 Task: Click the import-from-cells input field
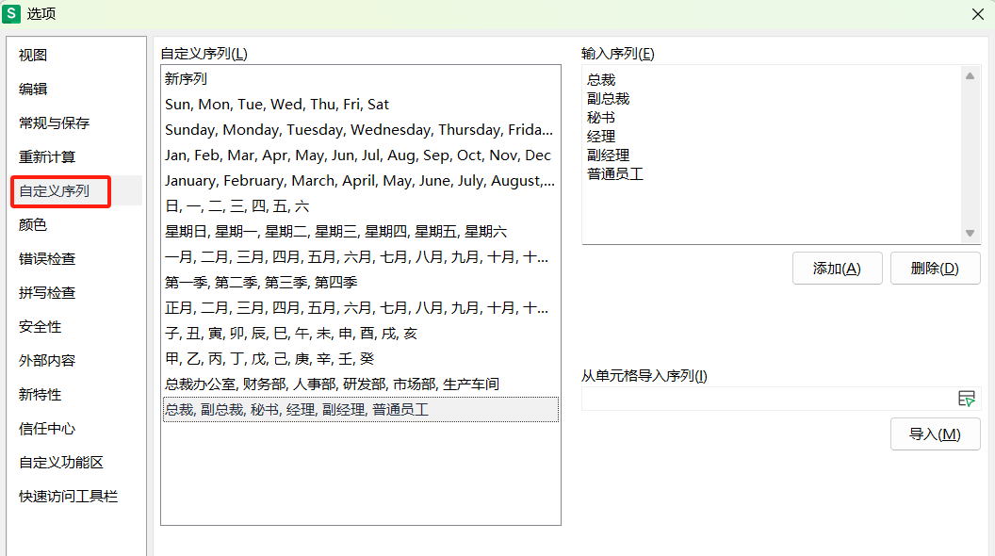point(767,399)
